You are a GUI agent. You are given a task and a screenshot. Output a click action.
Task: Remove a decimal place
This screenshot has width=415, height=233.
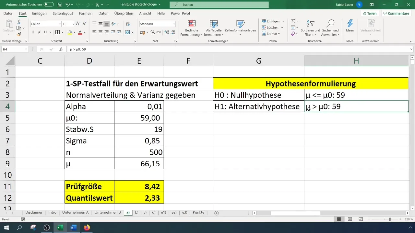[x=173, y=32]
